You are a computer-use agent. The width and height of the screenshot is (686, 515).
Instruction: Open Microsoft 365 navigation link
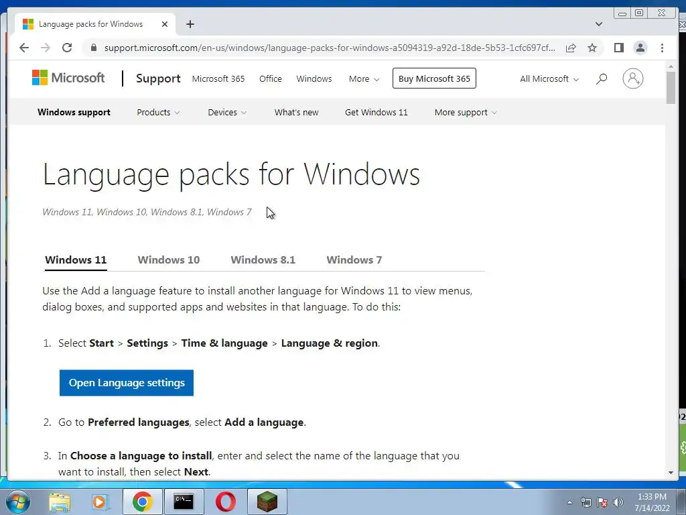(218, 79)
